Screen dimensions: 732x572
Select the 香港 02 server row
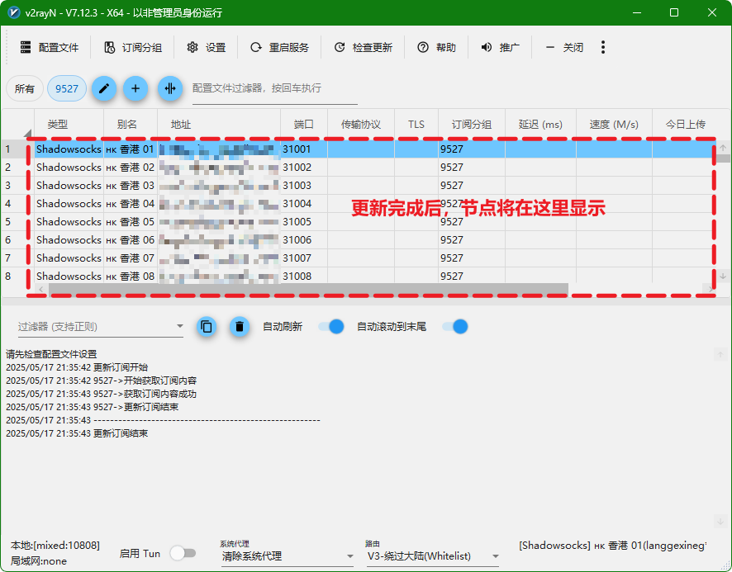[x=358, y=167]
